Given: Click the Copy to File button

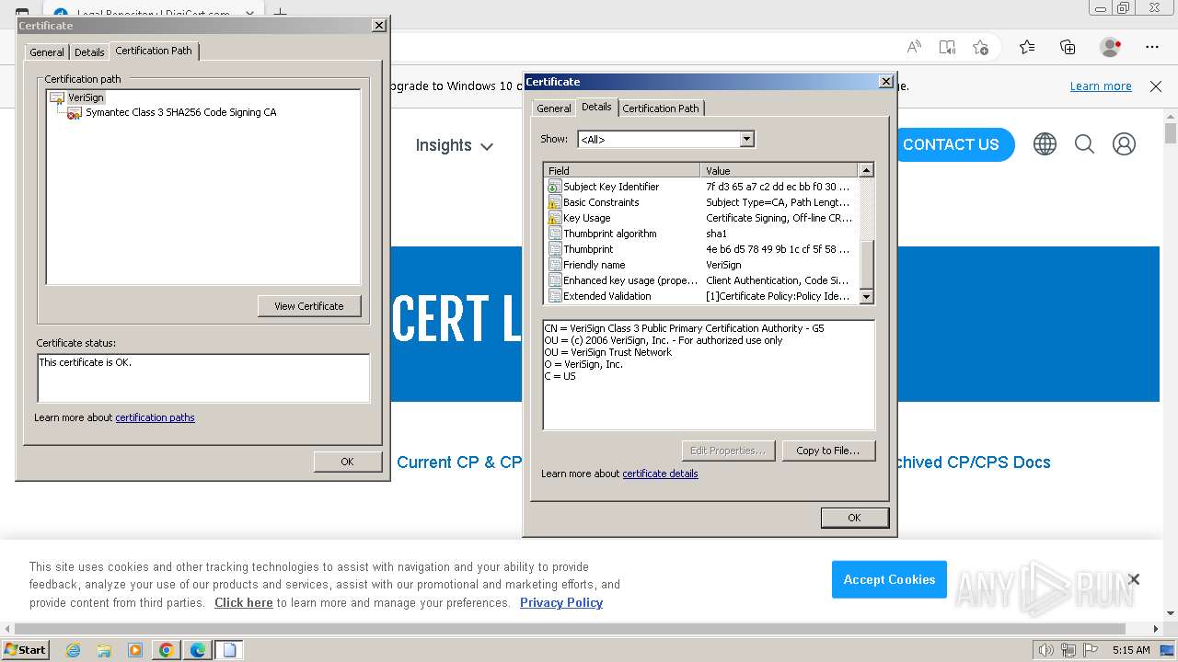Looking at the screenshot, I should (x=827, y=451).
